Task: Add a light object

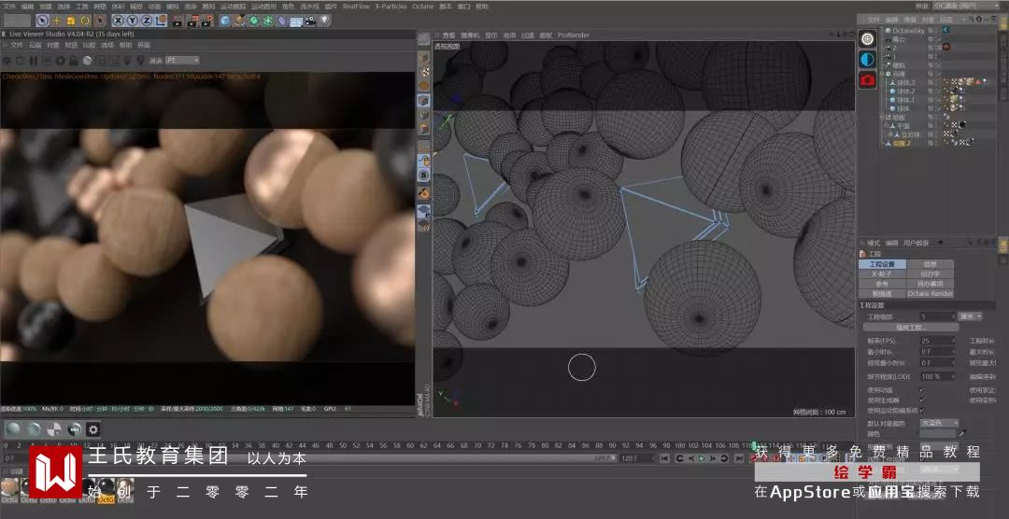Action: pos(324,21)
